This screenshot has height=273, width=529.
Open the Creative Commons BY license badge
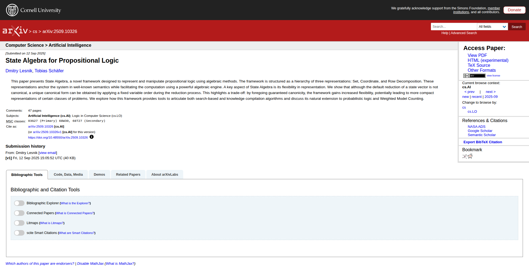click(x=474, y=76)
